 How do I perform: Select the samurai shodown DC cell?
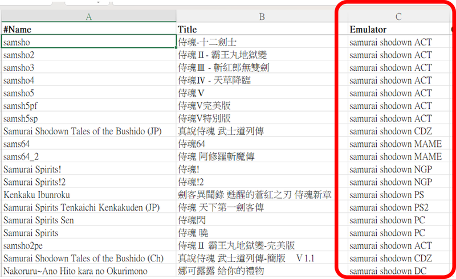[x=398, y=271]
